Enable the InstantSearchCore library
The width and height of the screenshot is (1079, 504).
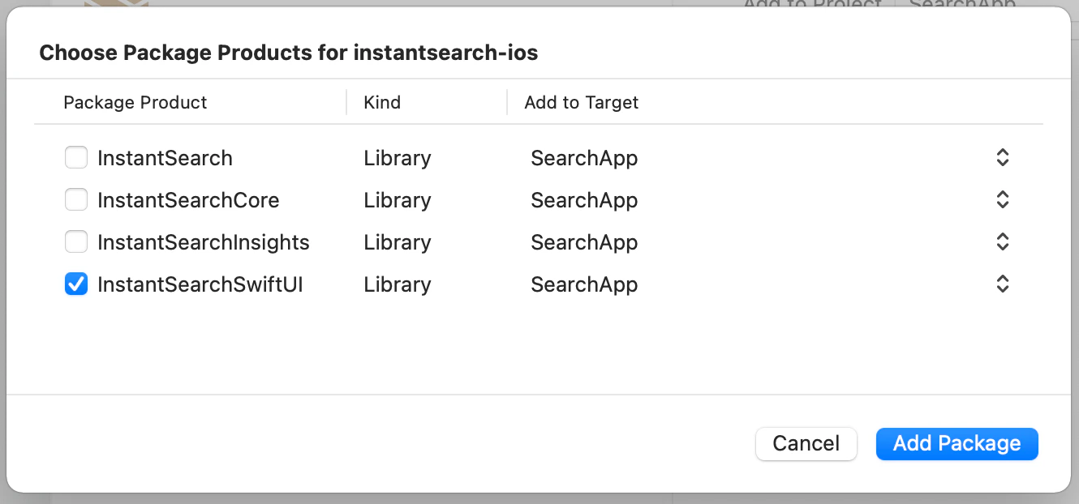click(x=75, y=199)
